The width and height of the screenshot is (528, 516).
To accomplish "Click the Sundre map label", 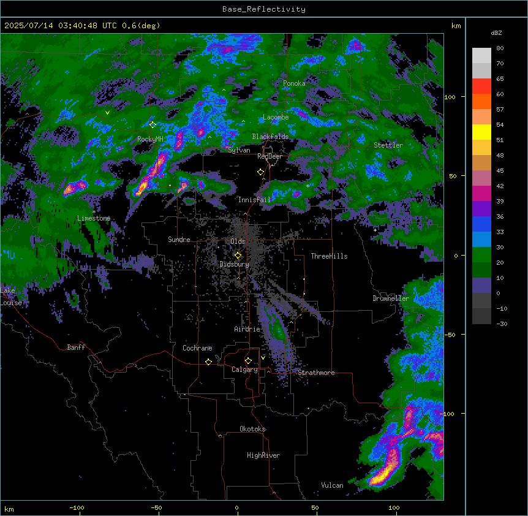I will pos(179,240).
